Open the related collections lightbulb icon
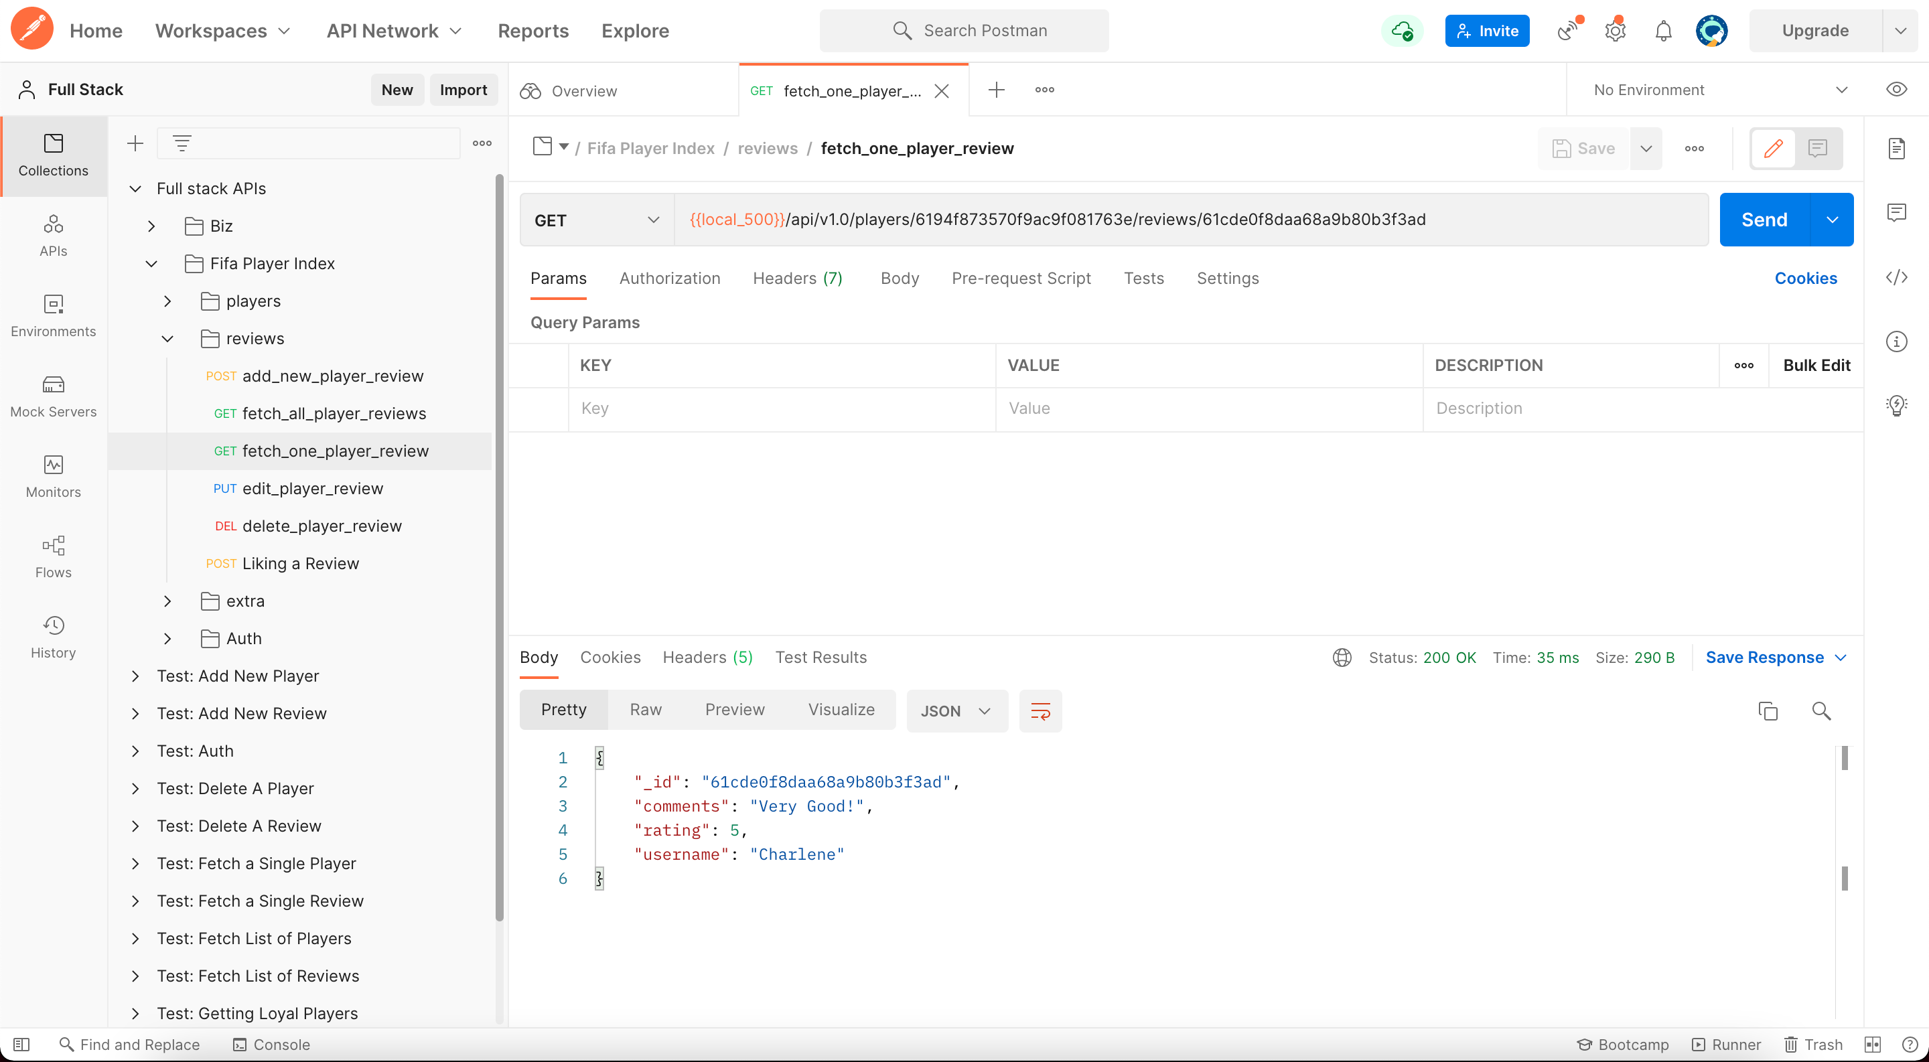This screenshot has height=1062, width=1929. (1896, 406)
